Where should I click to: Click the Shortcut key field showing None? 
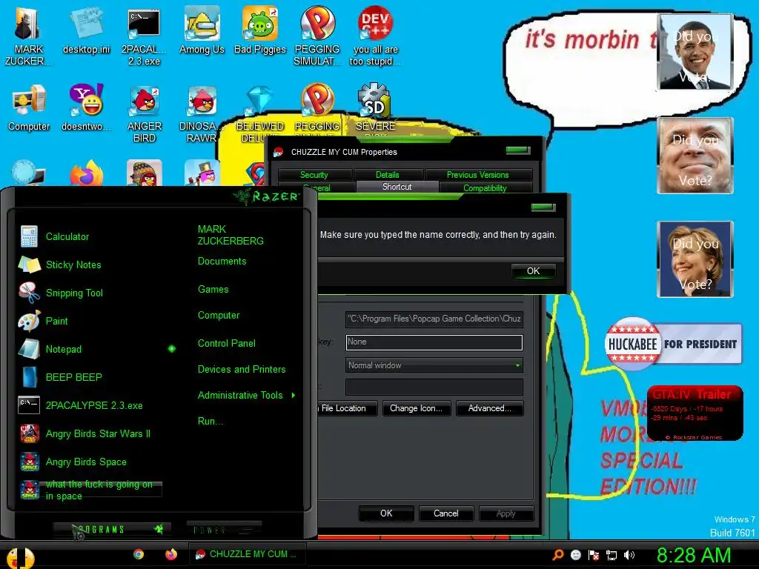pyautogui.click(x=434, y=342)
